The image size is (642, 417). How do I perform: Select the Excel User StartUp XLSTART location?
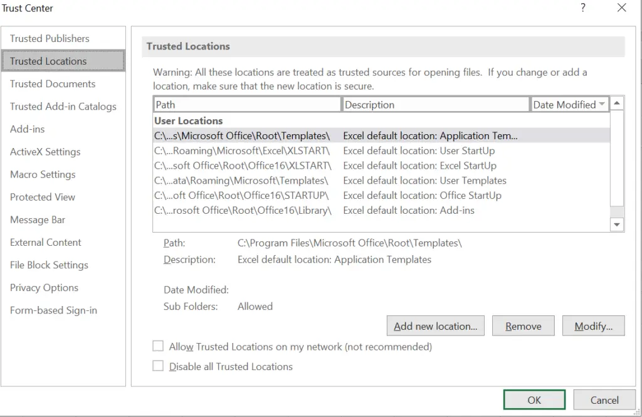point(248,150)
